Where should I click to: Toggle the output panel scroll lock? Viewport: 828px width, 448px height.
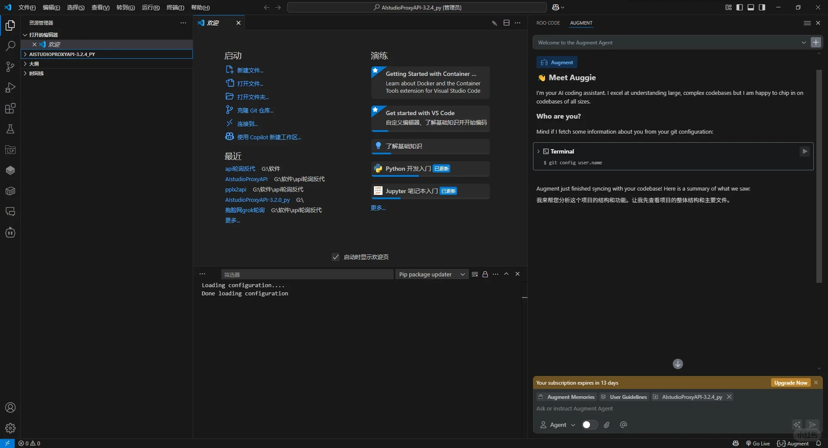pos(485,274)
